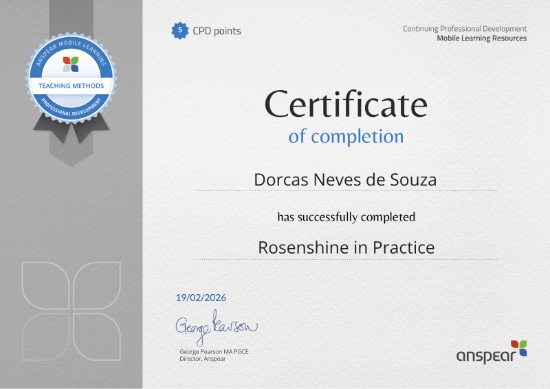The width and height of the screenshot is (550, 389).
Task: Click the course title Rosenshine in Practice
Action: [346, 247]
